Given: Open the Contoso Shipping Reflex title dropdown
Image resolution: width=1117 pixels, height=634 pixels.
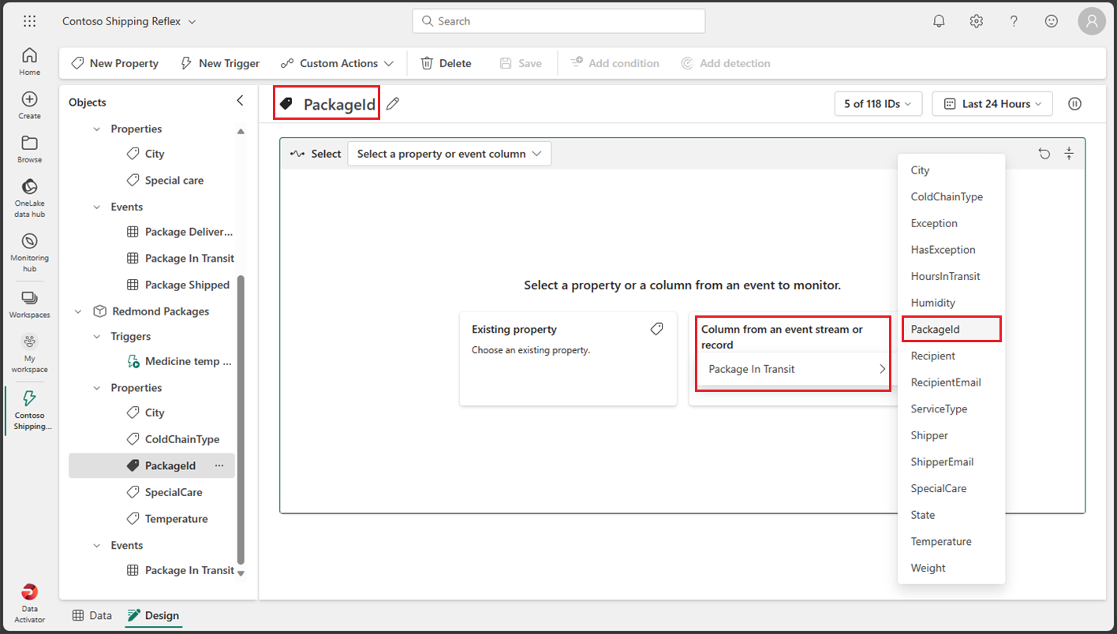Looking at the screenshot, I should [129, 21].
